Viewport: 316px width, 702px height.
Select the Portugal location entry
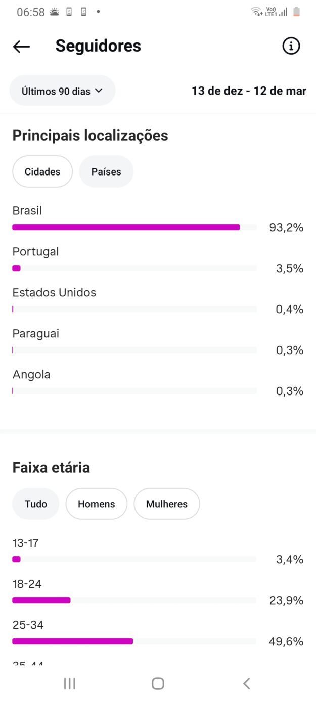[35, 252]
